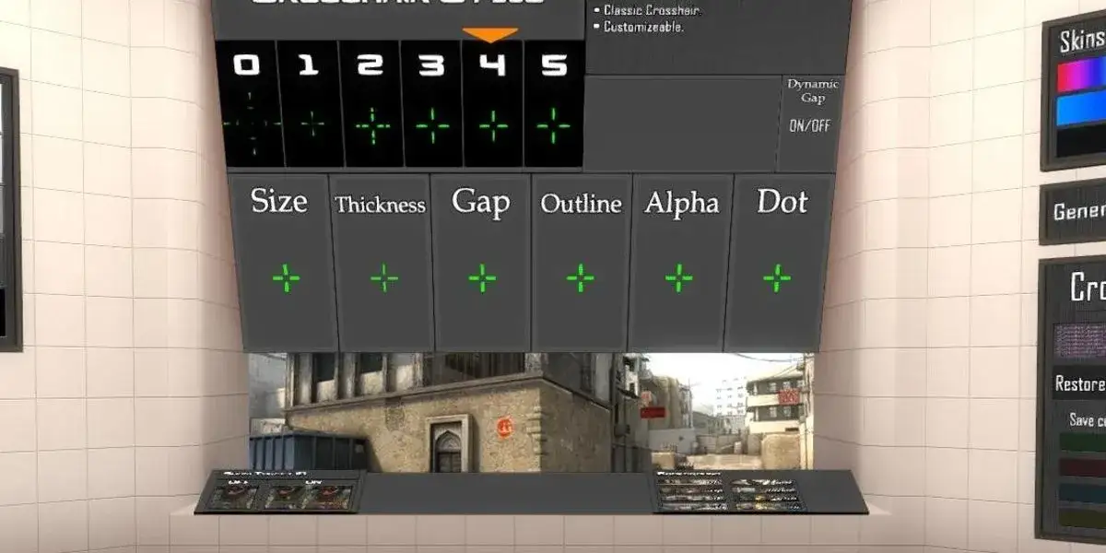
Task: Open the Skins panel on the right wall
Action: coord(1083,41)
